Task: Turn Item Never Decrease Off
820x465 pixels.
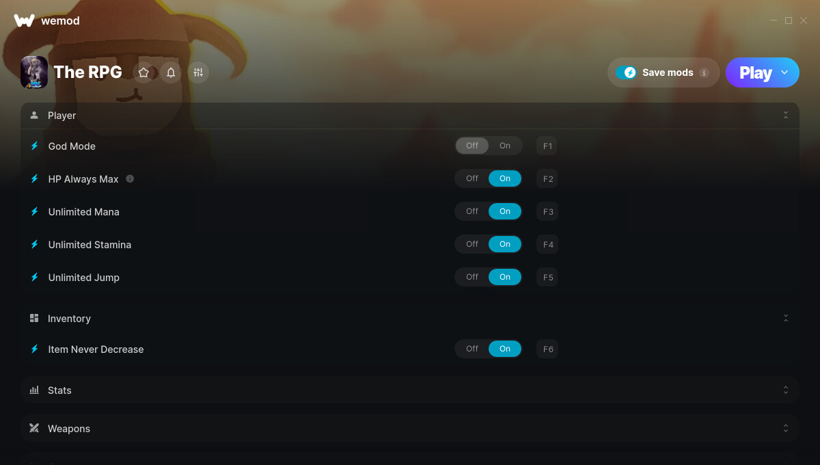Action: 472,349
